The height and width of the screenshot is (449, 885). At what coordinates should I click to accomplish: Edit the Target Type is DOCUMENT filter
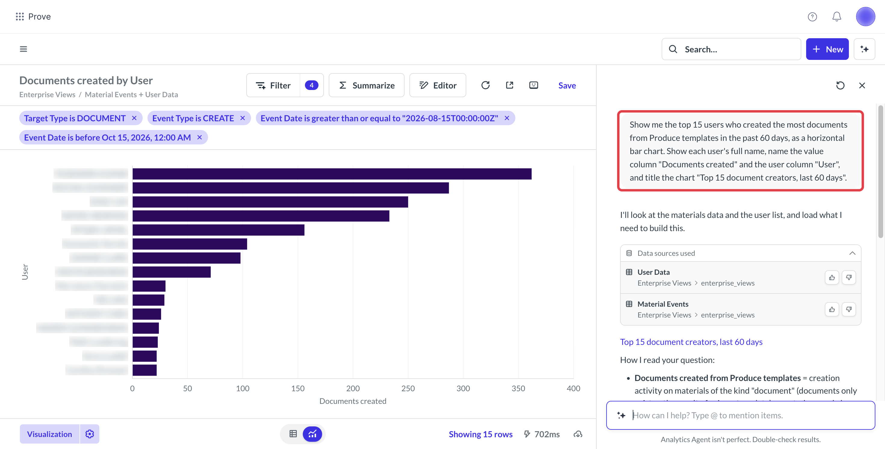tap(75, 118)
